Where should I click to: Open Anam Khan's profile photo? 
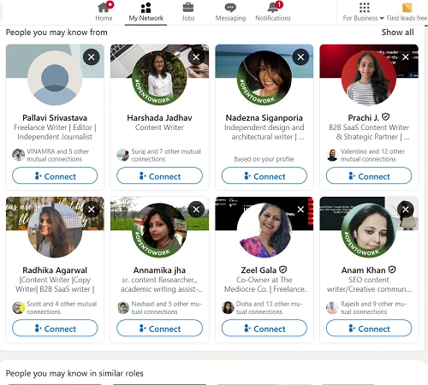(369, 230)
